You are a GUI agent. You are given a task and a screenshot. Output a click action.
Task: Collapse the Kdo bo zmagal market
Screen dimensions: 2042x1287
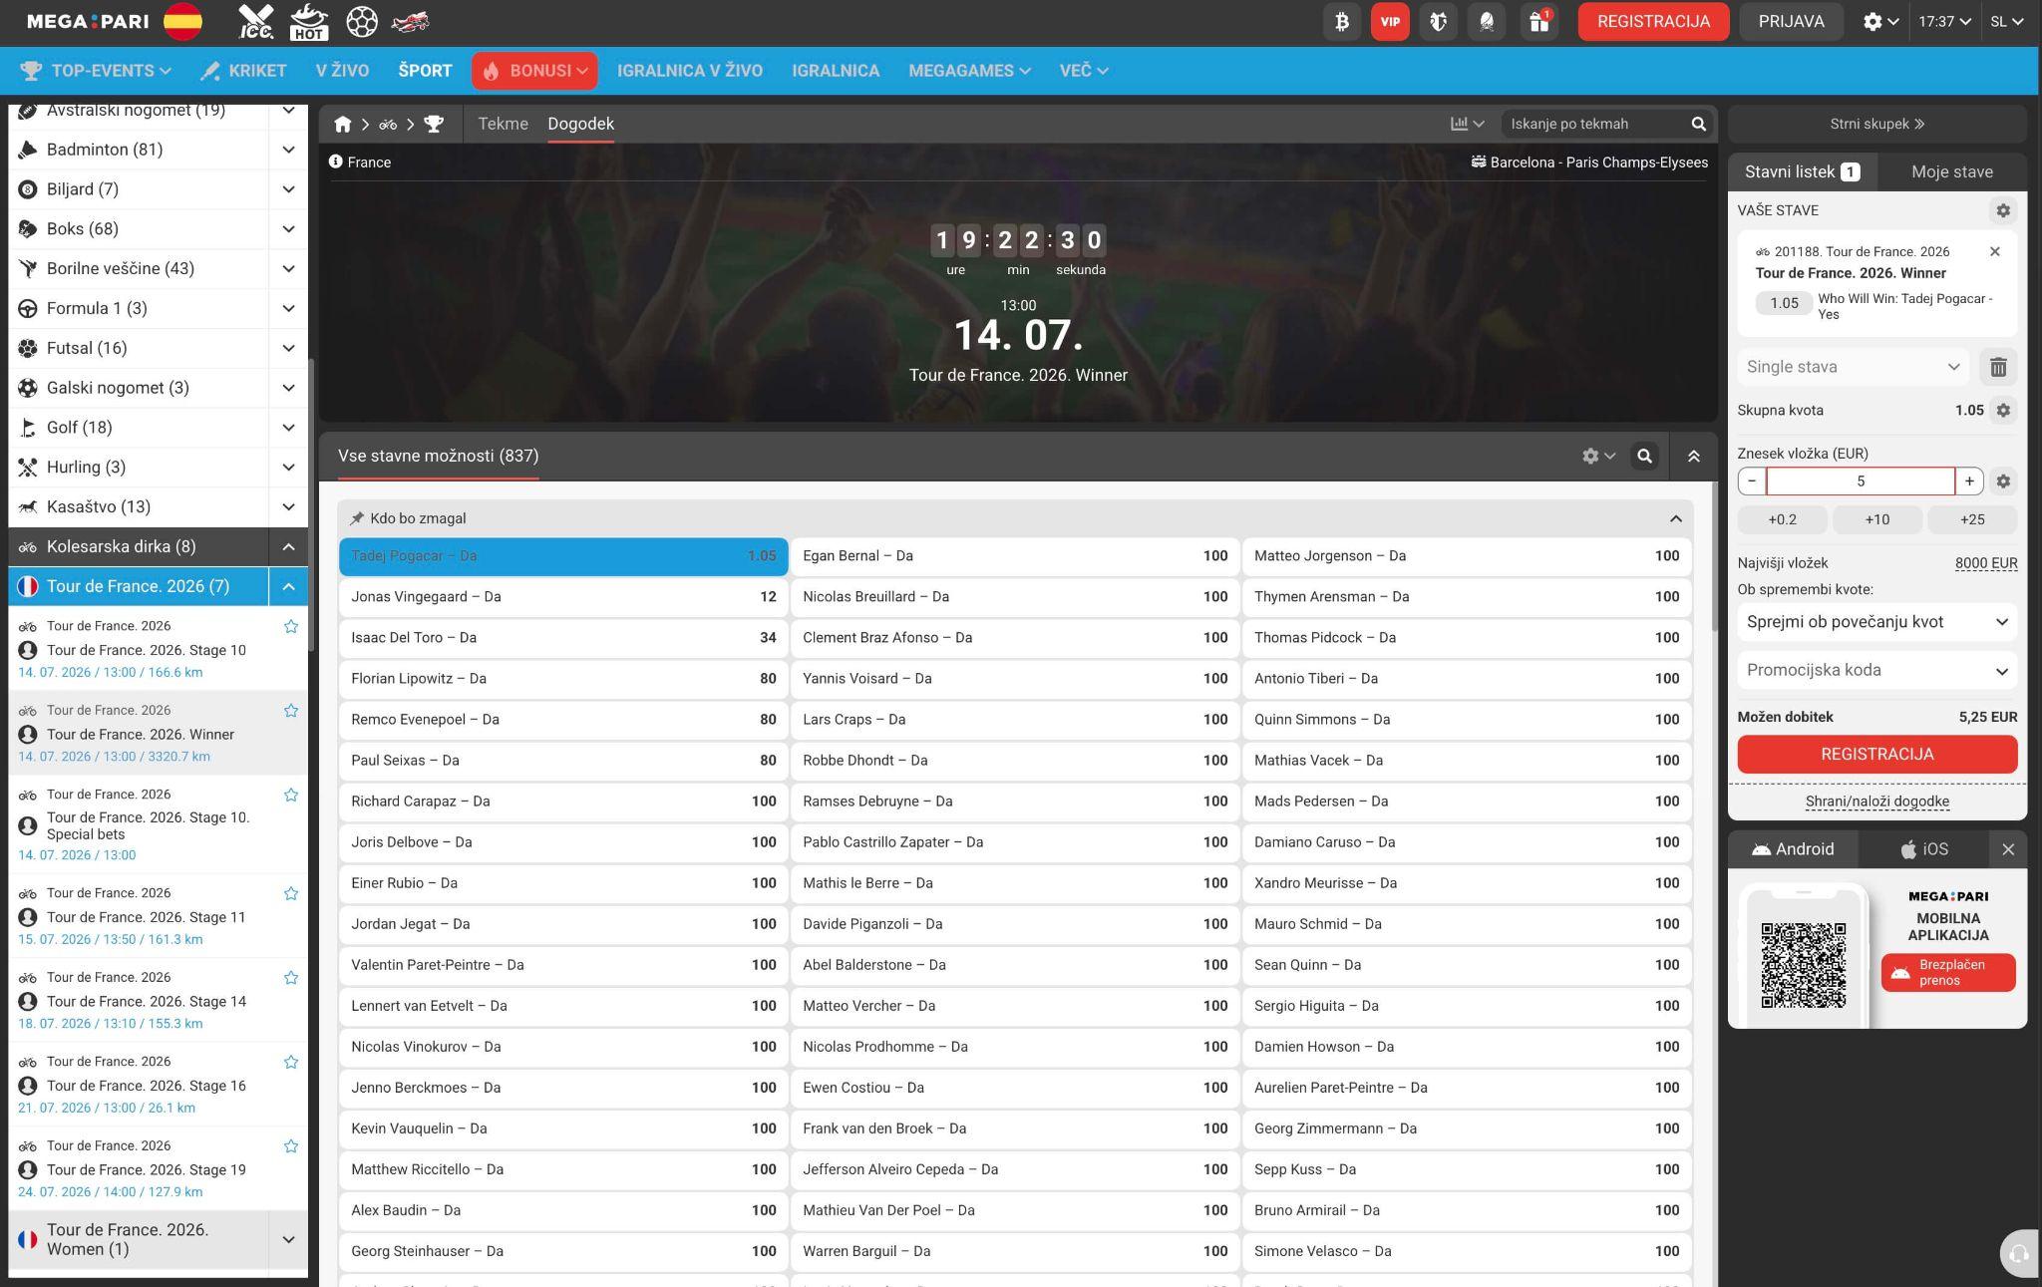pyautogui.click(x=1675, y=518)
